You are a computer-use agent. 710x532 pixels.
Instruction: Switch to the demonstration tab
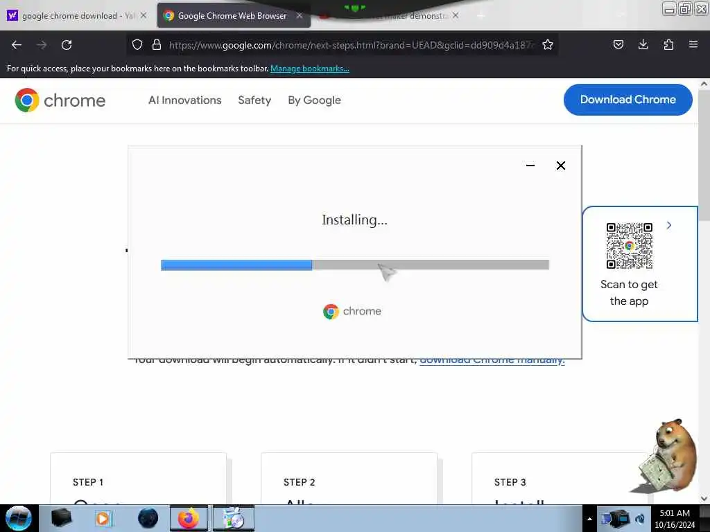click(x=390, y=15)
